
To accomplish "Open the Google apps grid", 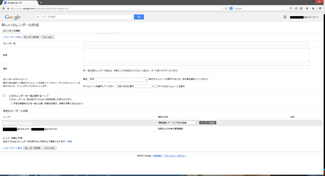I will click(285, 17).
